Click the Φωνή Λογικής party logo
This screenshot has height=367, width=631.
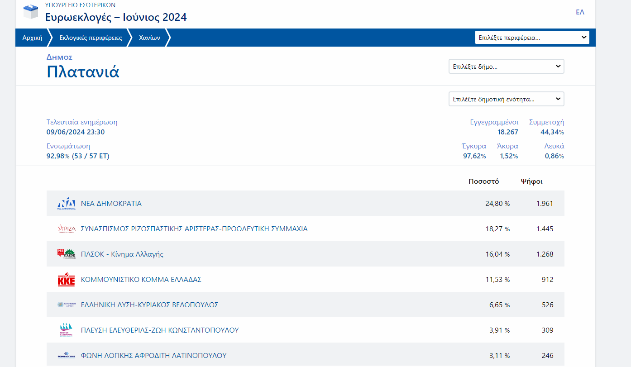click(66, 356)
